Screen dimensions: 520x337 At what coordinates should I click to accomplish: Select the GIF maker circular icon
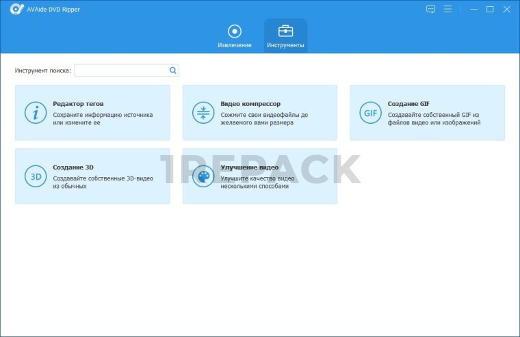[x=371, y=113]
